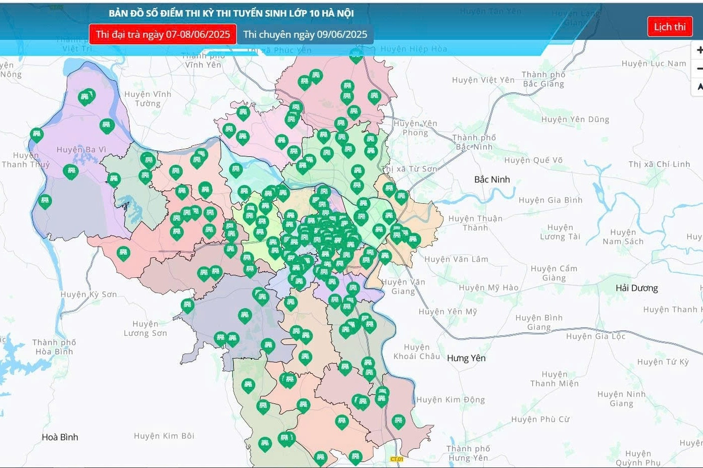The width and height of the screenshot is (703, 468).
Task: Select the 'Thi đại trà ngày 07-08/06/2025' tab
Action: [163, 34]
